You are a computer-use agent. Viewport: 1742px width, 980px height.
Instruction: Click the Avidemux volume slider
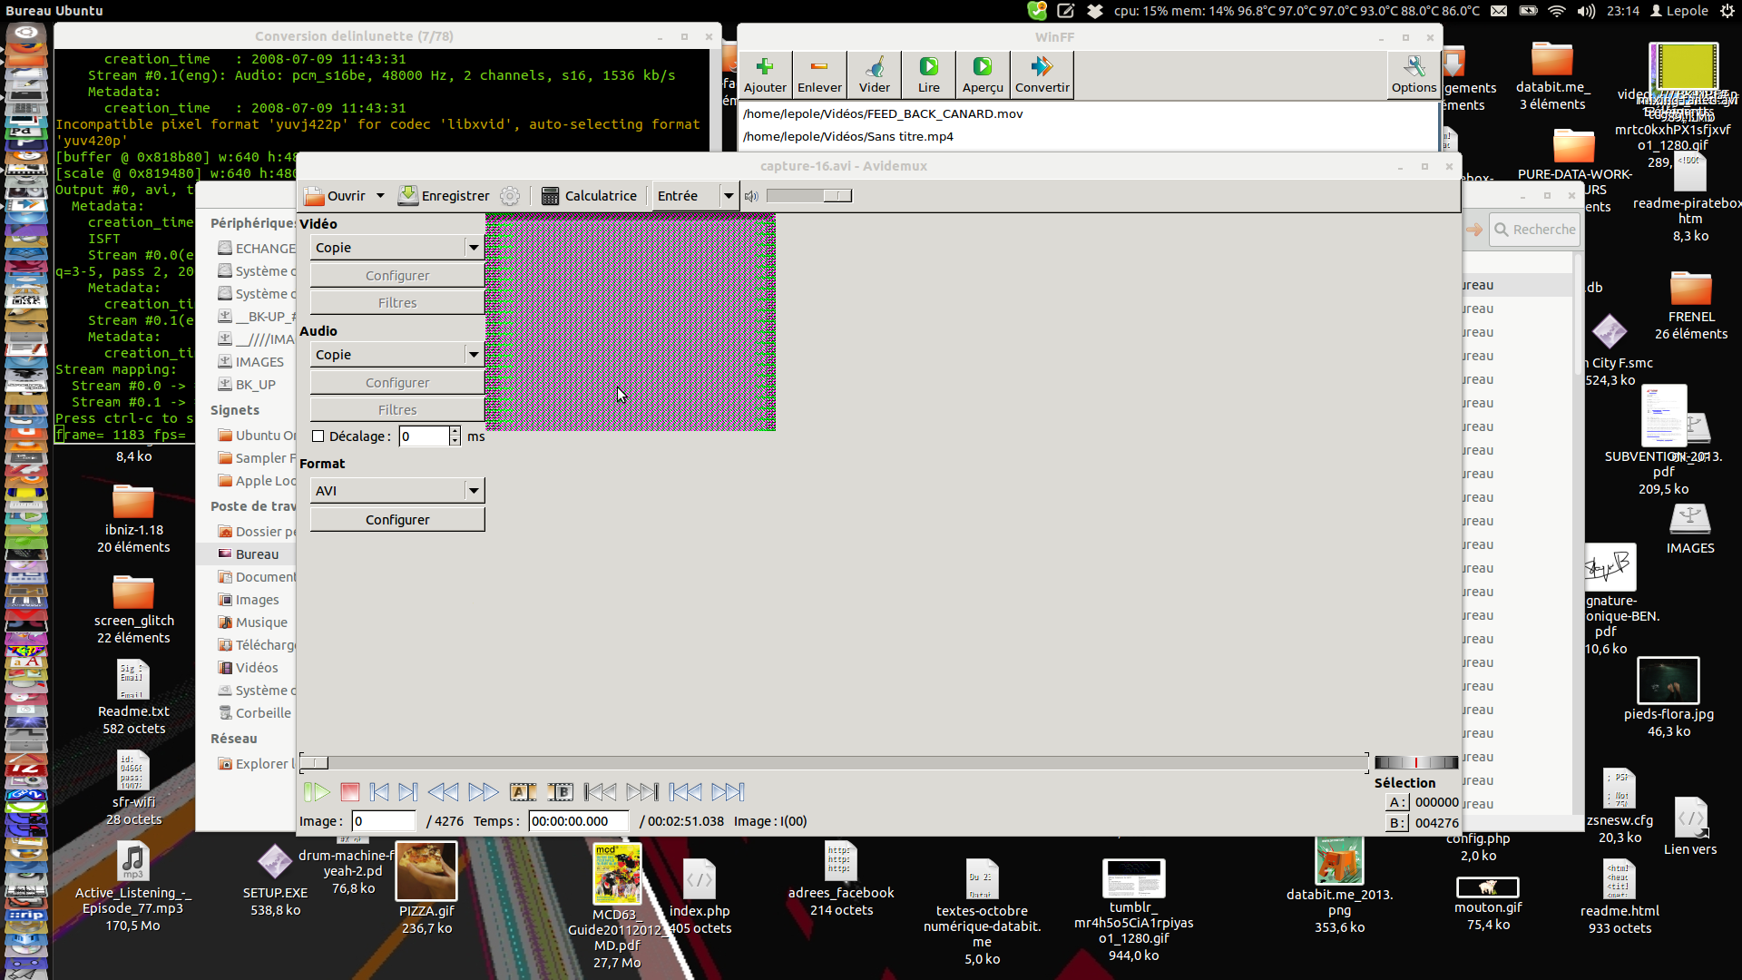pyautogui.click(x=808, y=196)
